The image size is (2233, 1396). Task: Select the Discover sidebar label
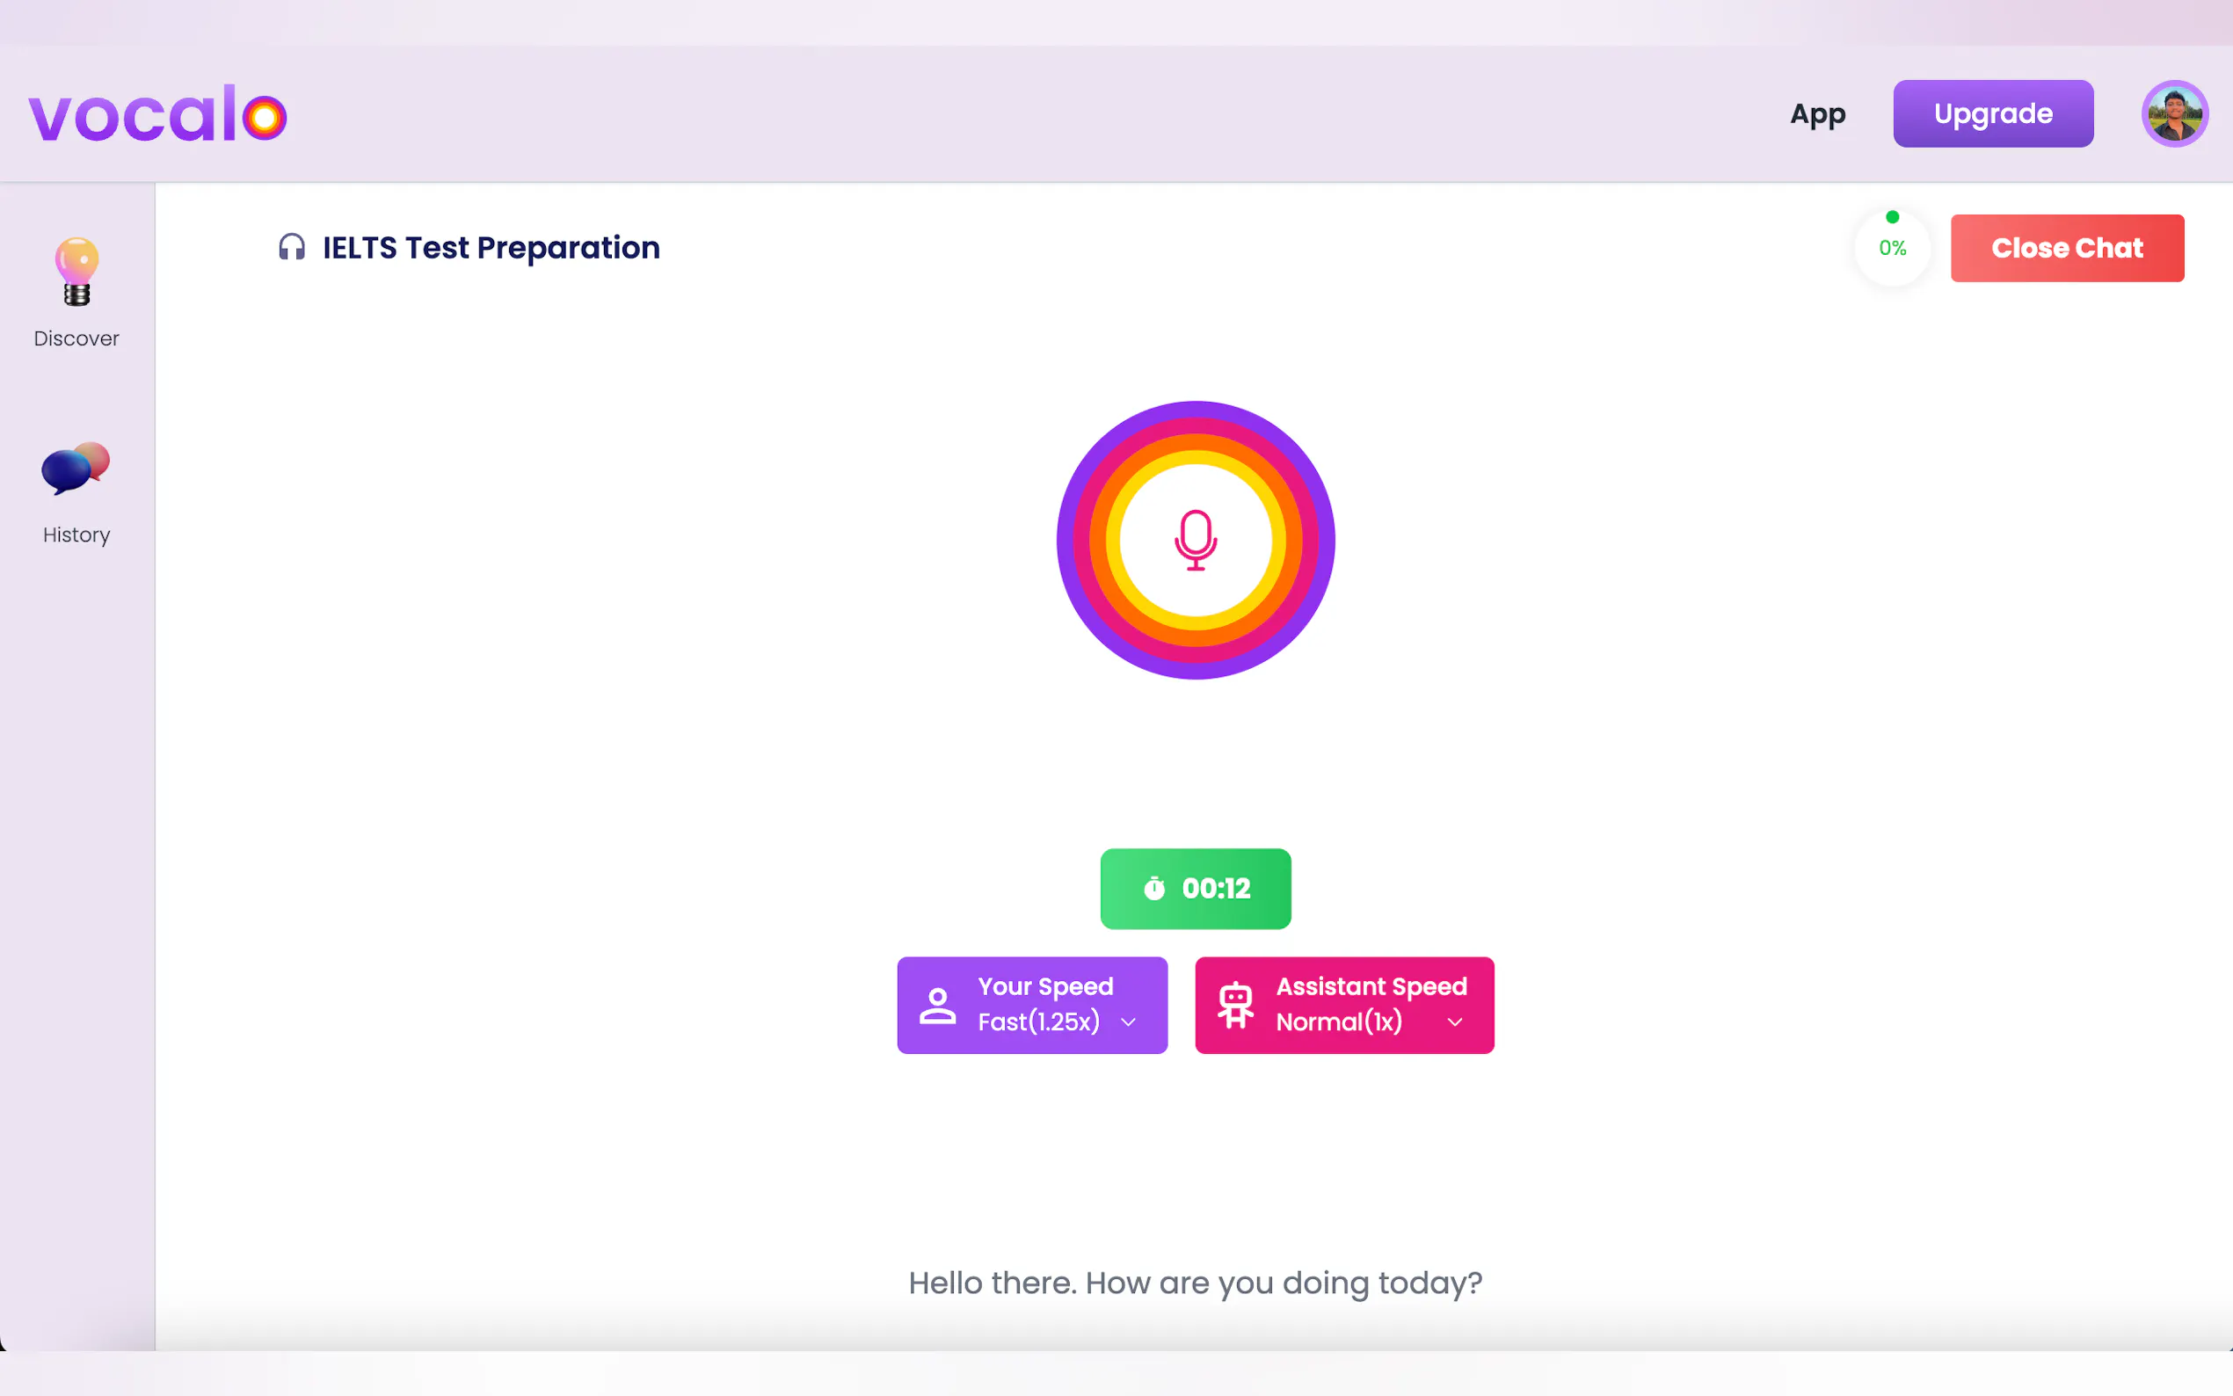click(76, 338)
